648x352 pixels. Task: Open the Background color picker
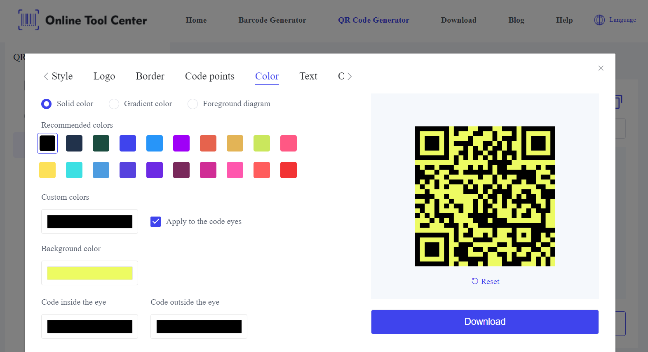pos(89,273)
